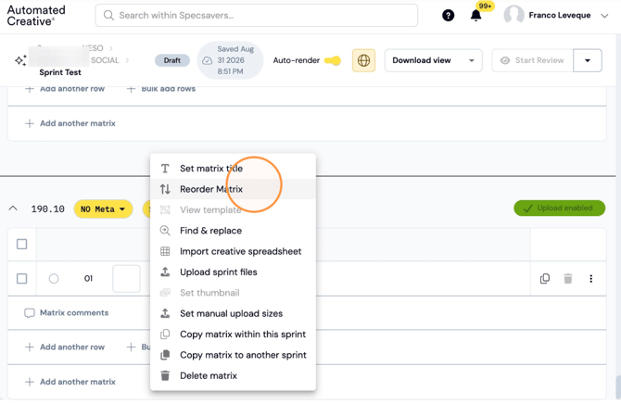Choose Find & replace from menu

tap(233, 231)
